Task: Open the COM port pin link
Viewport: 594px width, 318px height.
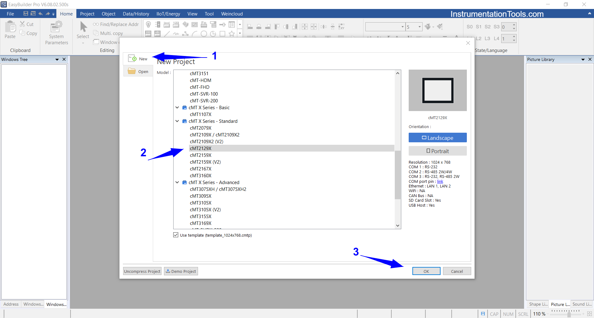Action: [440, 181]
